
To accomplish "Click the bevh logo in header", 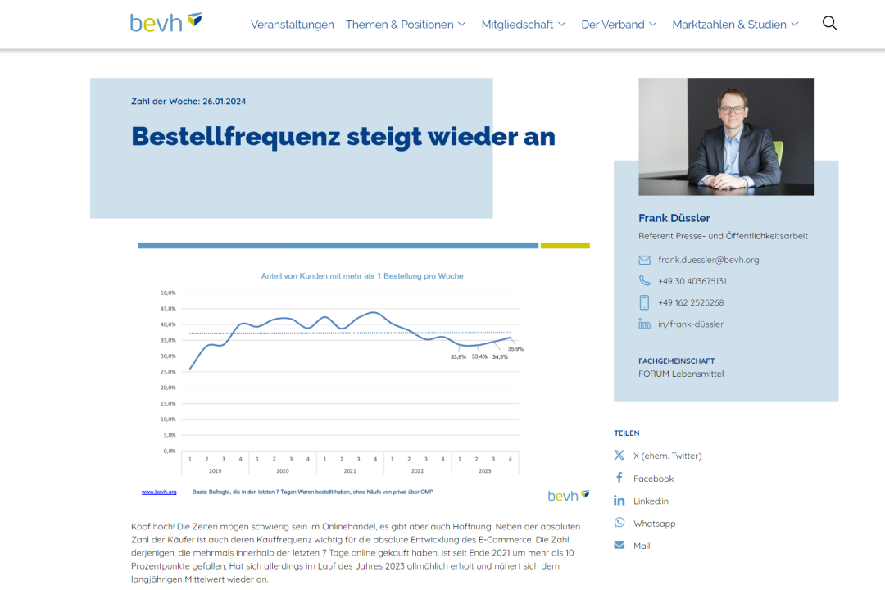I will point(166,23).
